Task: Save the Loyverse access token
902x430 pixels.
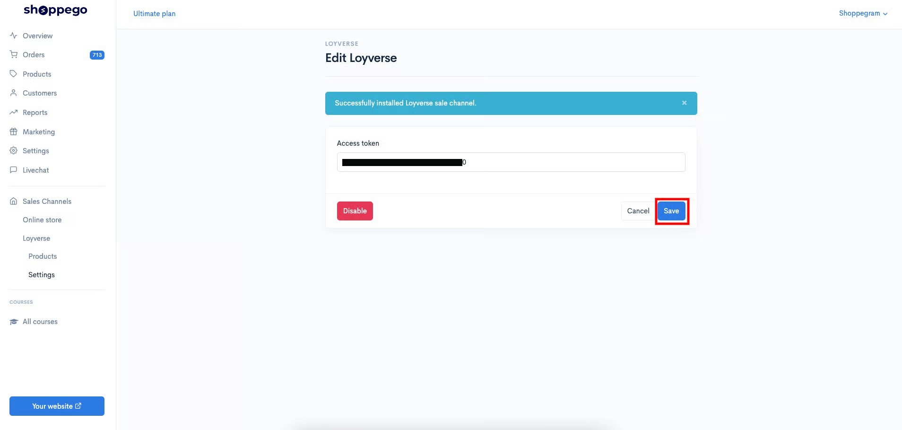Action: pos(671,211)
